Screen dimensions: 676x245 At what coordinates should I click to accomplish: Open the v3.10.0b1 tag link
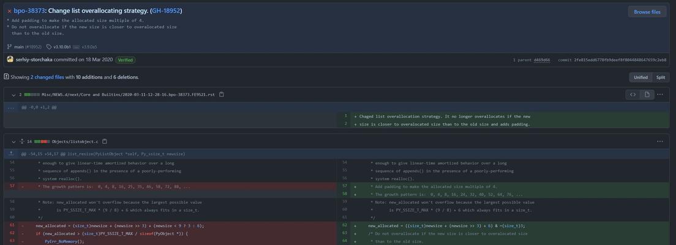point(62,47)
